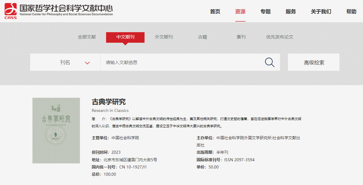Click the 古典学研究 journal title
Screen dimensions: 363x185
point(109,102)
